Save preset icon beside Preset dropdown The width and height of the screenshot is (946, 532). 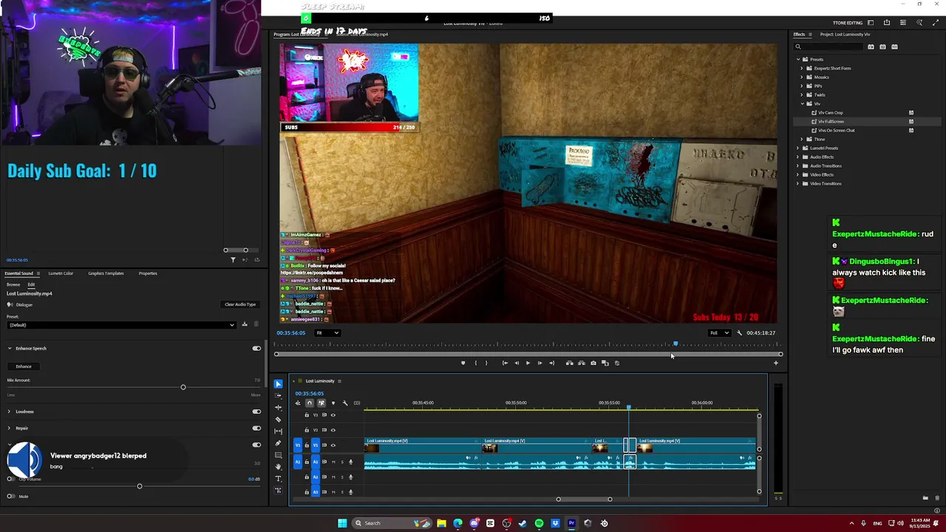click(x=245, y=324)
